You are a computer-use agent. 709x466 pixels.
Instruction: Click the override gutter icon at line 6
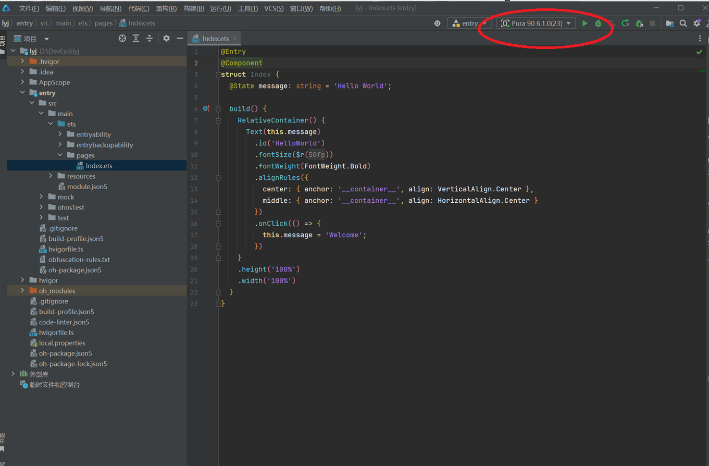point(206,109)
